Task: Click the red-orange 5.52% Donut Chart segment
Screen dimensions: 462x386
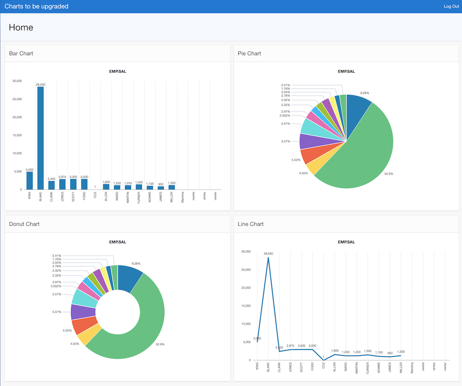Action: coord(79,326)
